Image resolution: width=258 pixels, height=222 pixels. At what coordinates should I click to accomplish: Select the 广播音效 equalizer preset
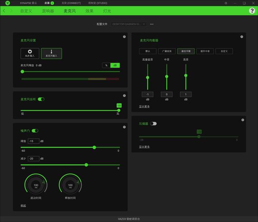[x=166, y=51]
